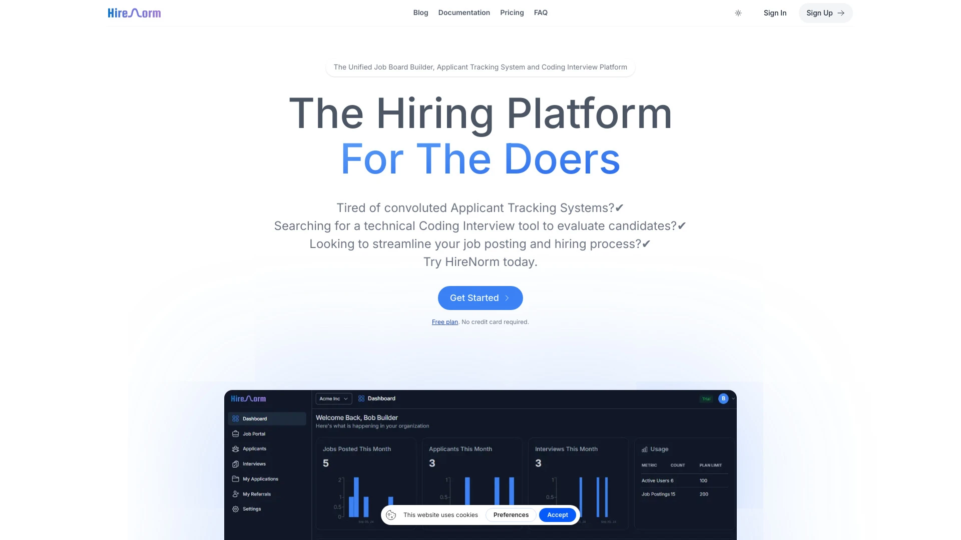Click Sign In button
This screenshot has height=540, width=961.
[x=775, y=12]
